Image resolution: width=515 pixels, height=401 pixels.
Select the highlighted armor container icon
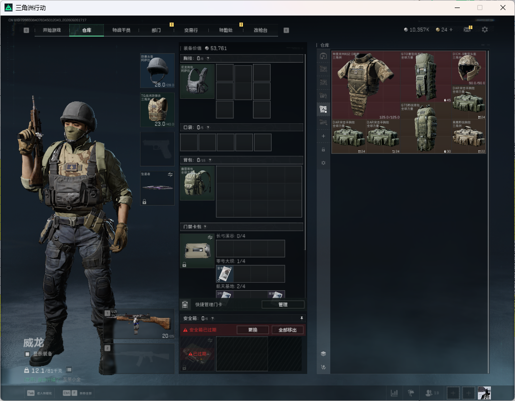click(x=323, y=109)
